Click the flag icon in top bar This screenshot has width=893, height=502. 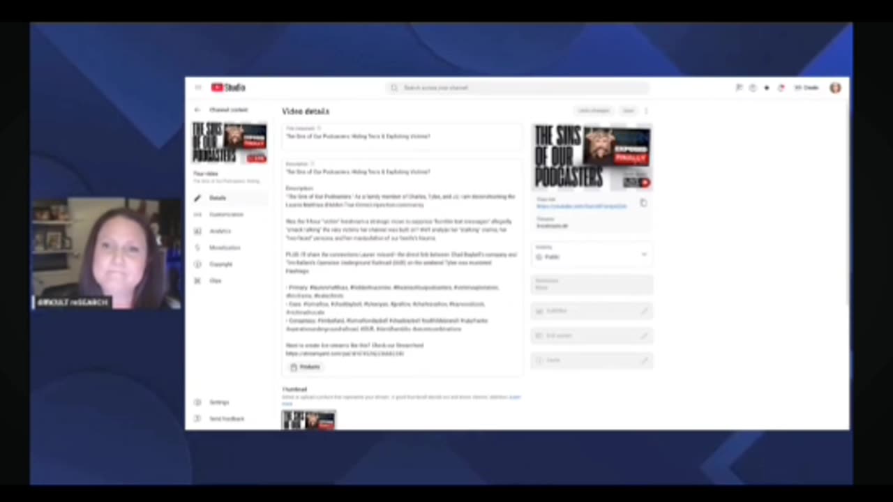739,88
